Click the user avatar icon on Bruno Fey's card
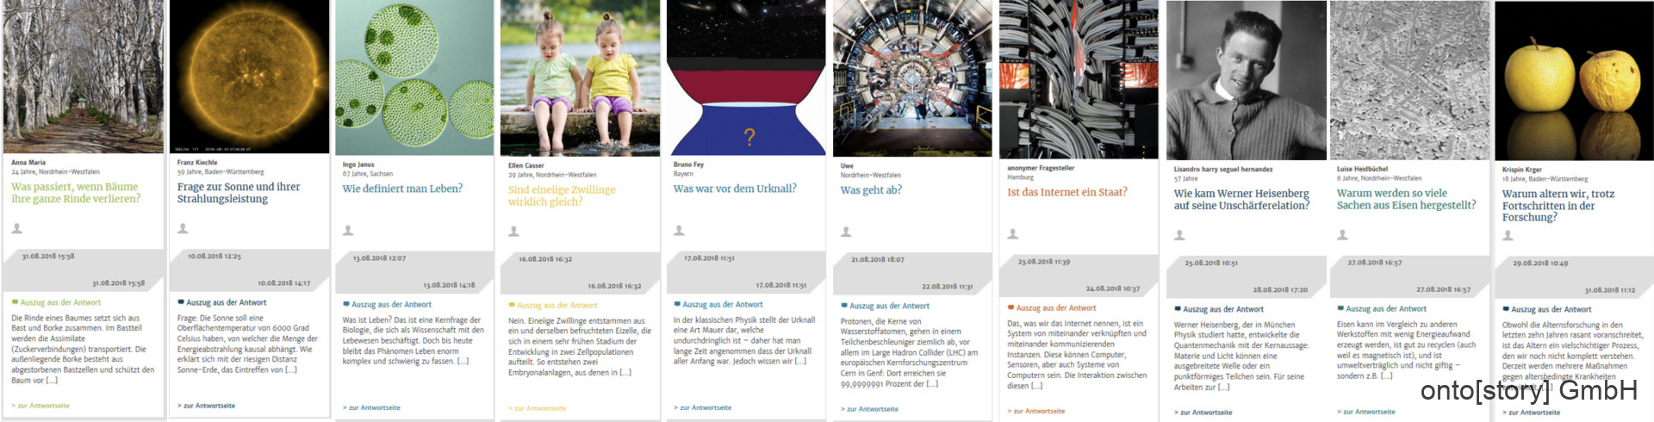 [679, 231]
